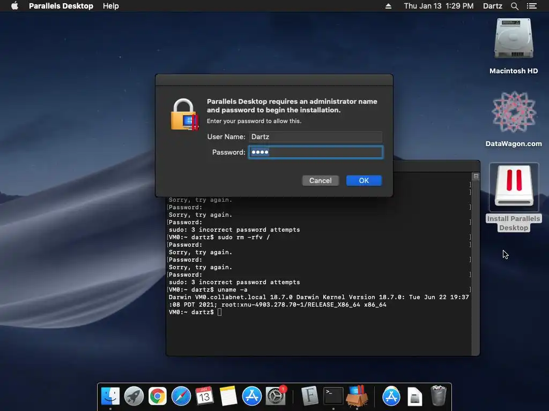Select the Macintosh HD desktop drive
This screenshot has width=549, height=411.
[x=514, y=46]
